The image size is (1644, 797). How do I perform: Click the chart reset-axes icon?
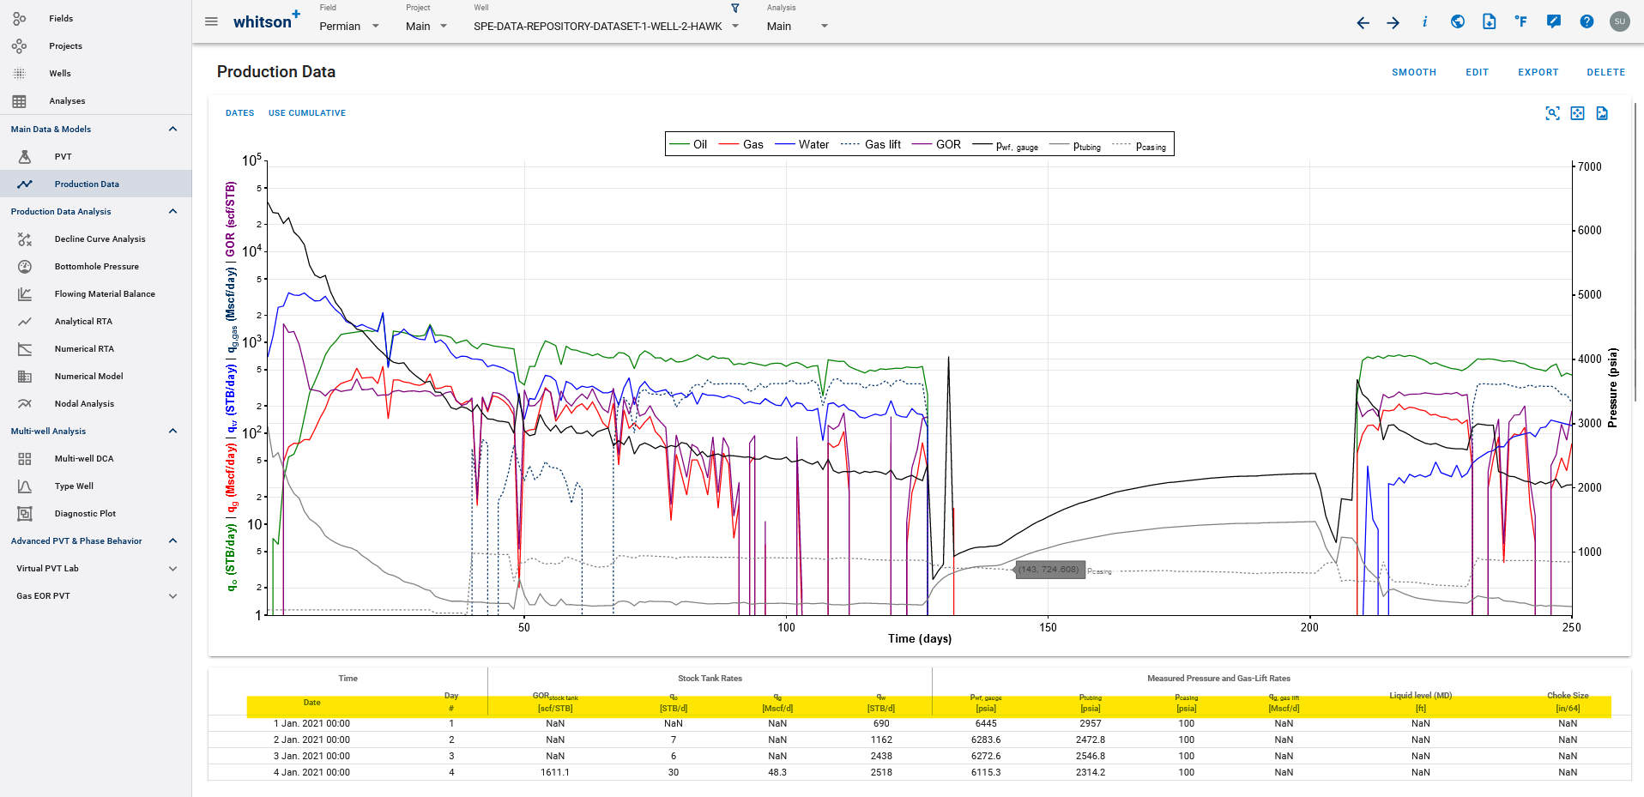(1577, 113)
